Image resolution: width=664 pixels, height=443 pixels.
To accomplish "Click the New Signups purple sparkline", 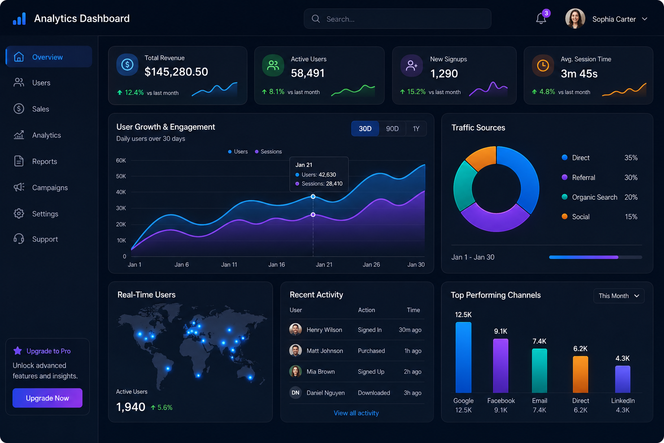I will (488, 89).
